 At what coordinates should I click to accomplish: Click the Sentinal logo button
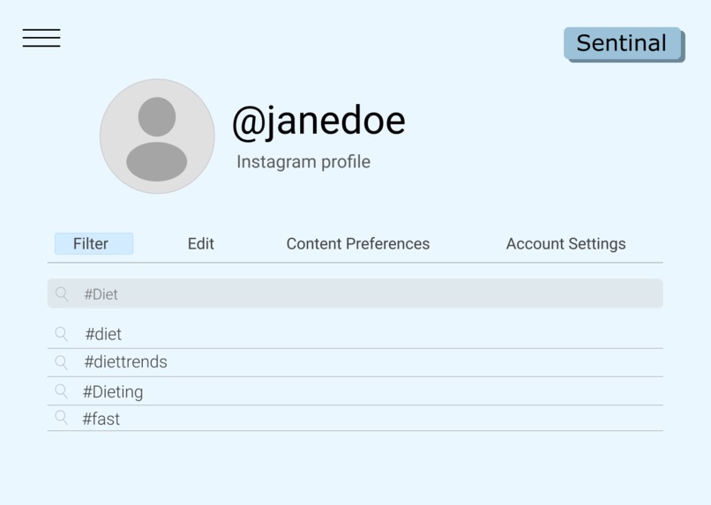click(623, 43)
